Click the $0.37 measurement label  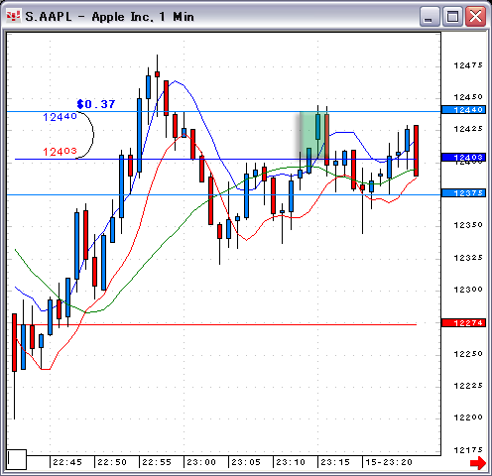[x=96, y=104]
